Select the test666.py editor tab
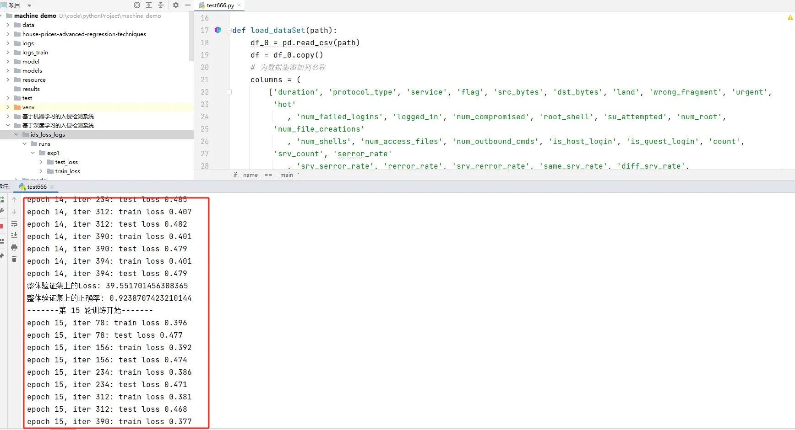 (x=220, y=5)
